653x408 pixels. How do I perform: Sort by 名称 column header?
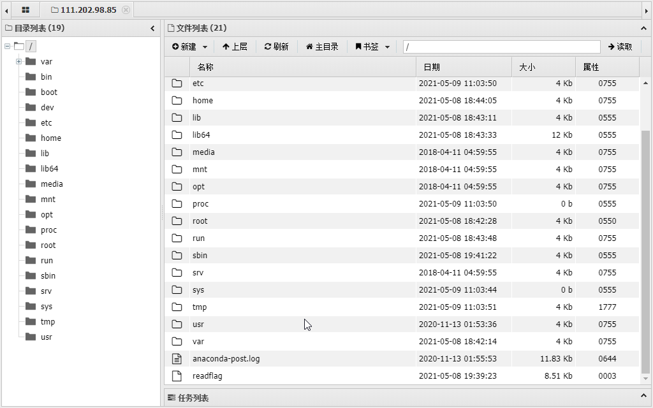tap(303, 67)
